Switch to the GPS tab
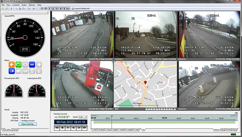The height and width of the screenshot is (137, 242). (x=8, y=130)
